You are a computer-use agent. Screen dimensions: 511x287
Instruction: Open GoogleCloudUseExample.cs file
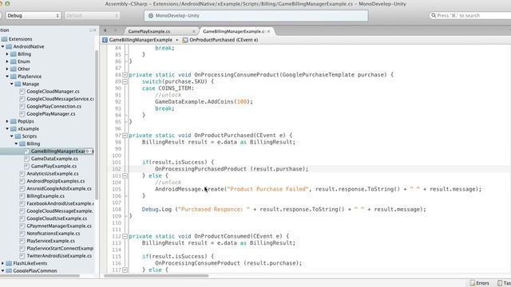(x=57, y=218)
